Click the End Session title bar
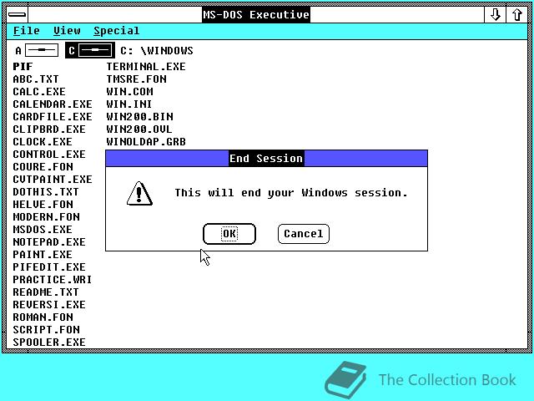Screen dimensions: 534x401 tap(266, 158)
